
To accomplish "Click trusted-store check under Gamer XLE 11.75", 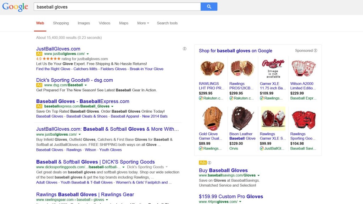I will pyautogui.click(x=262, y=98).
